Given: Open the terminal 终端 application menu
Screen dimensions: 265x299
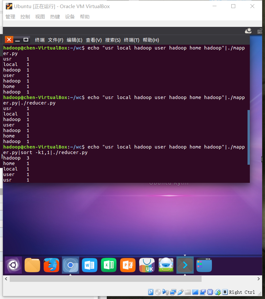Looking at the screenshot, I should pyautogui.click(x=40, y=40).
